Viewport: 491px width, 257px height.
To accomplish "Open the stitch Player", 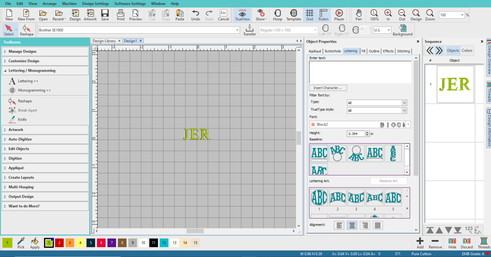I will [x=339, y=15].
